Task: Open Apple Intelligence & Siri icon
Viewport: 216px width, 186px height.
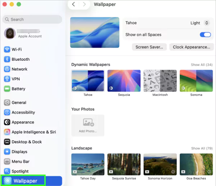Action: 7,132
